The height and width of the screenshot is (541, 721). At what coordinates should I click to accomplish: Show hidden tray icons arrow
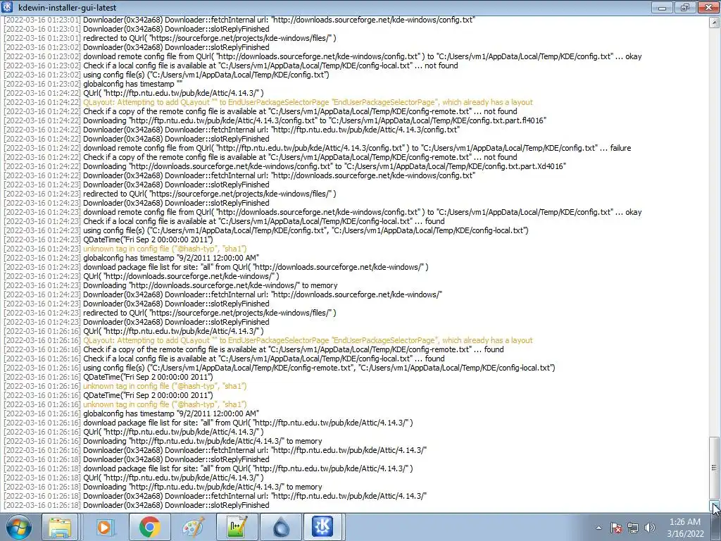point(598,528)
